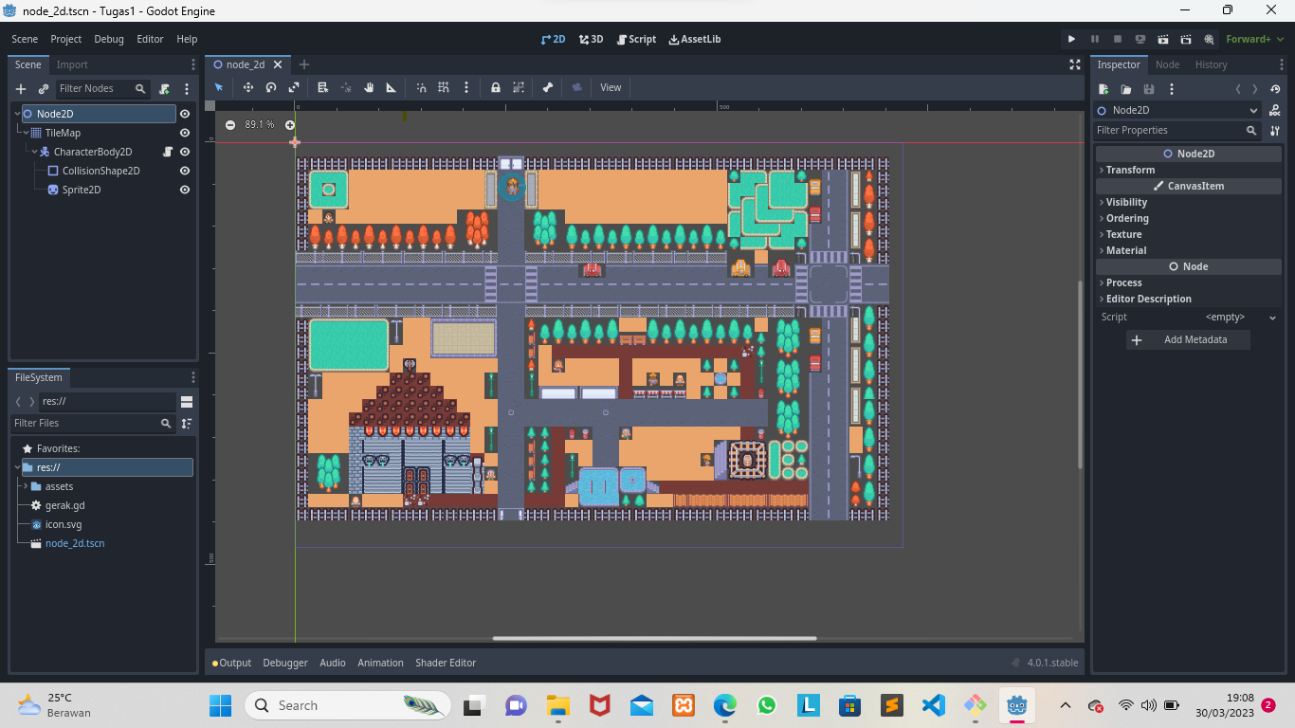Image resolution: width=1295 pixels, height=728 pixels.
Task: Open the Forward+ renderer dropdown
Action: (x=1252, y=39)
